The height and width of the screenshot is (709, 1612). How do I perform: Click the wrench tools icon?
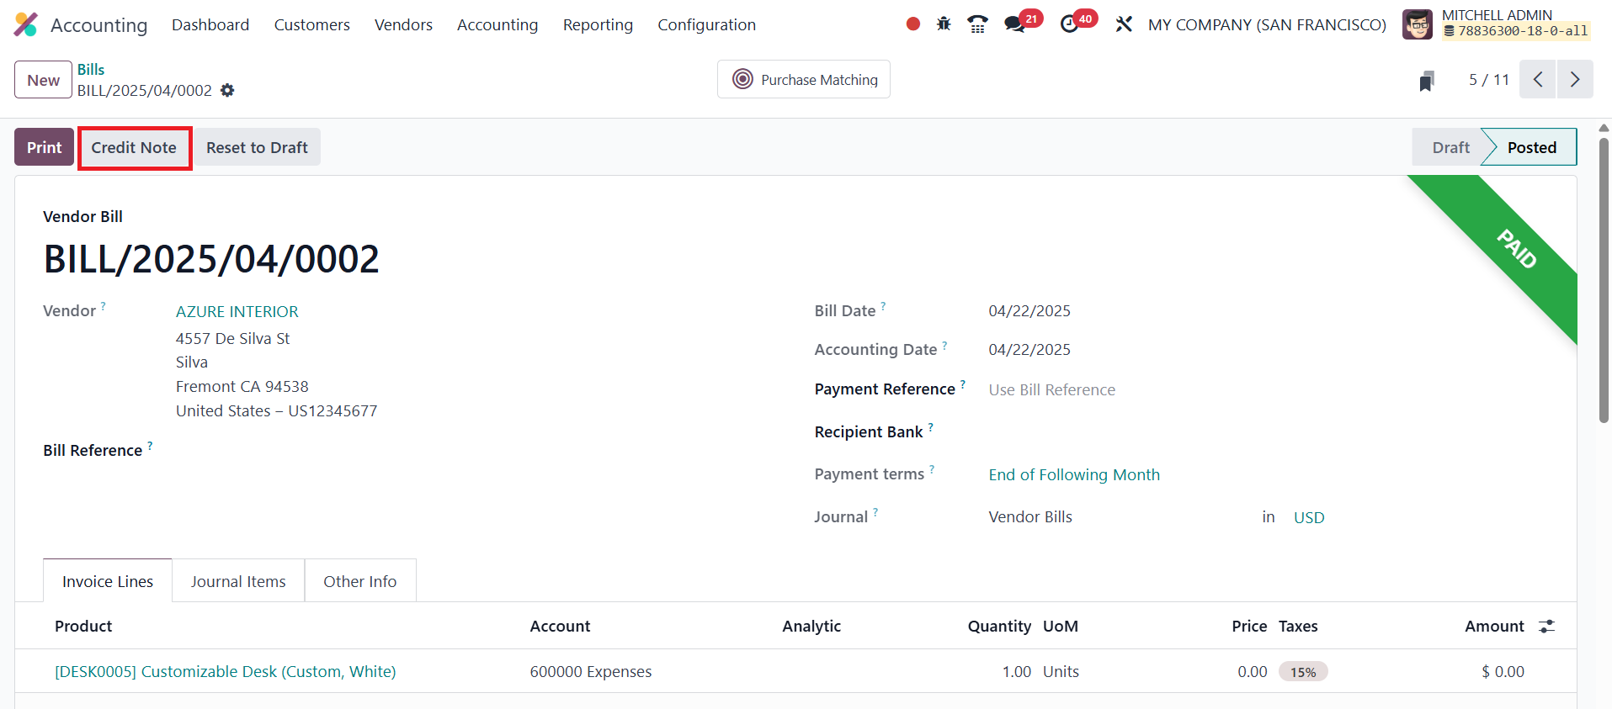(1124, 24)
